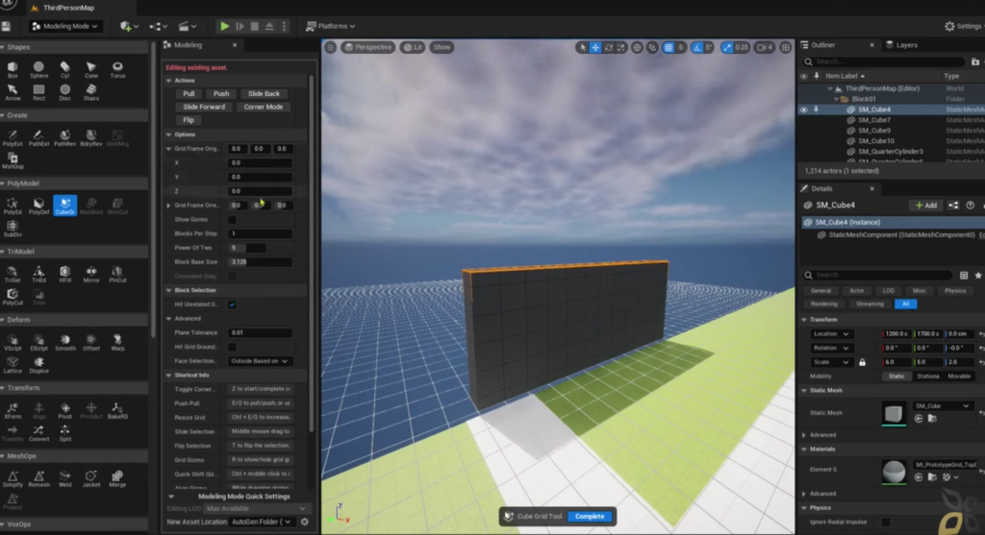
Task: Click the Stop playback button
Action: 254,26
